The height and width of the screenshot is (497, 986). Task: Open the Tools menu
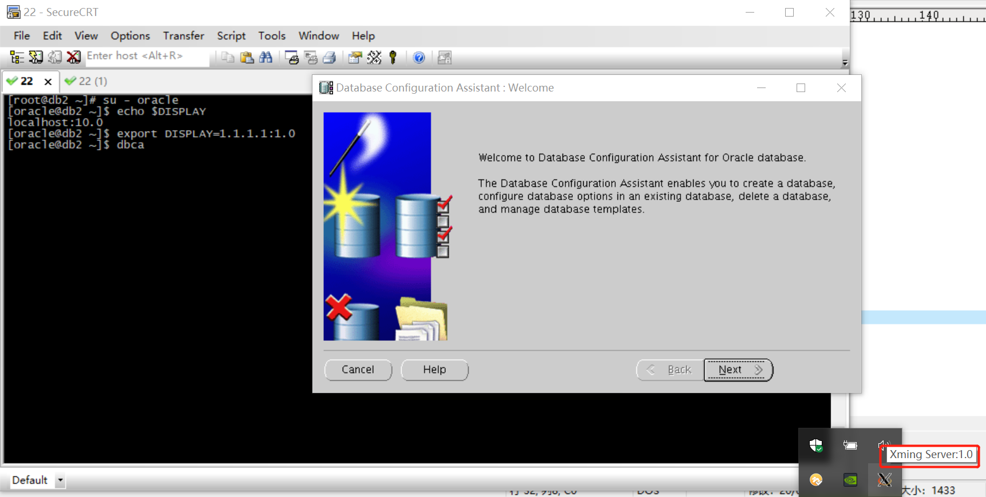click(x=272, y=35)
